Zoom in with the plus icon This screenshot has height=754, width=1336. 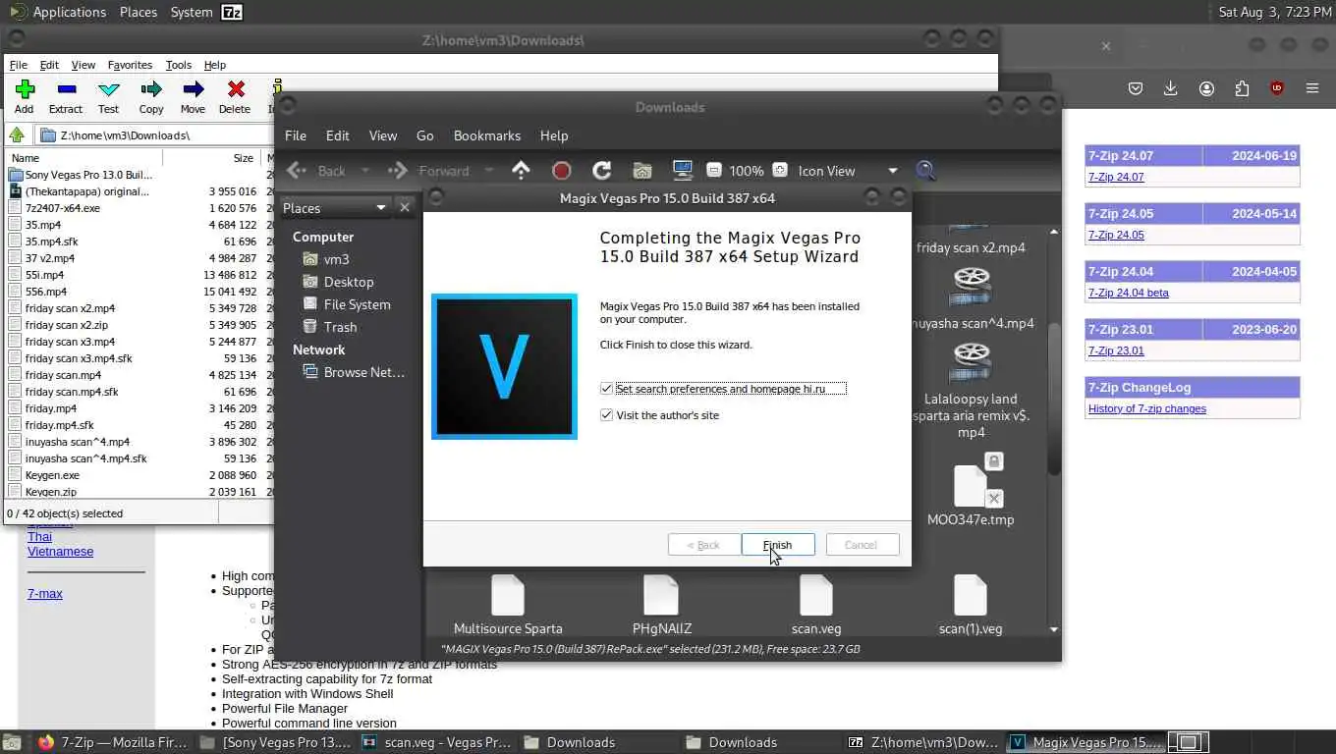(x=779, y=171)
